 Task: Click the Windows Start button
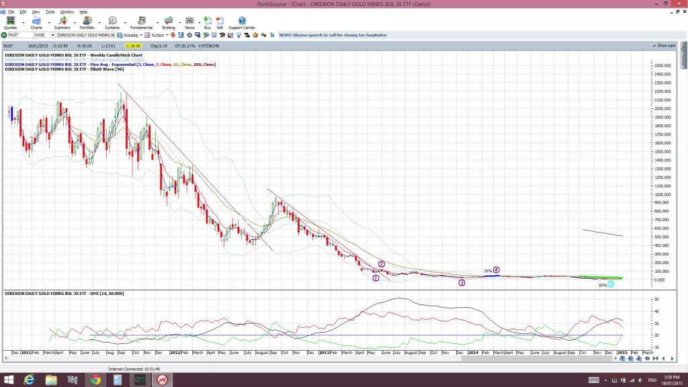[8, 380]
